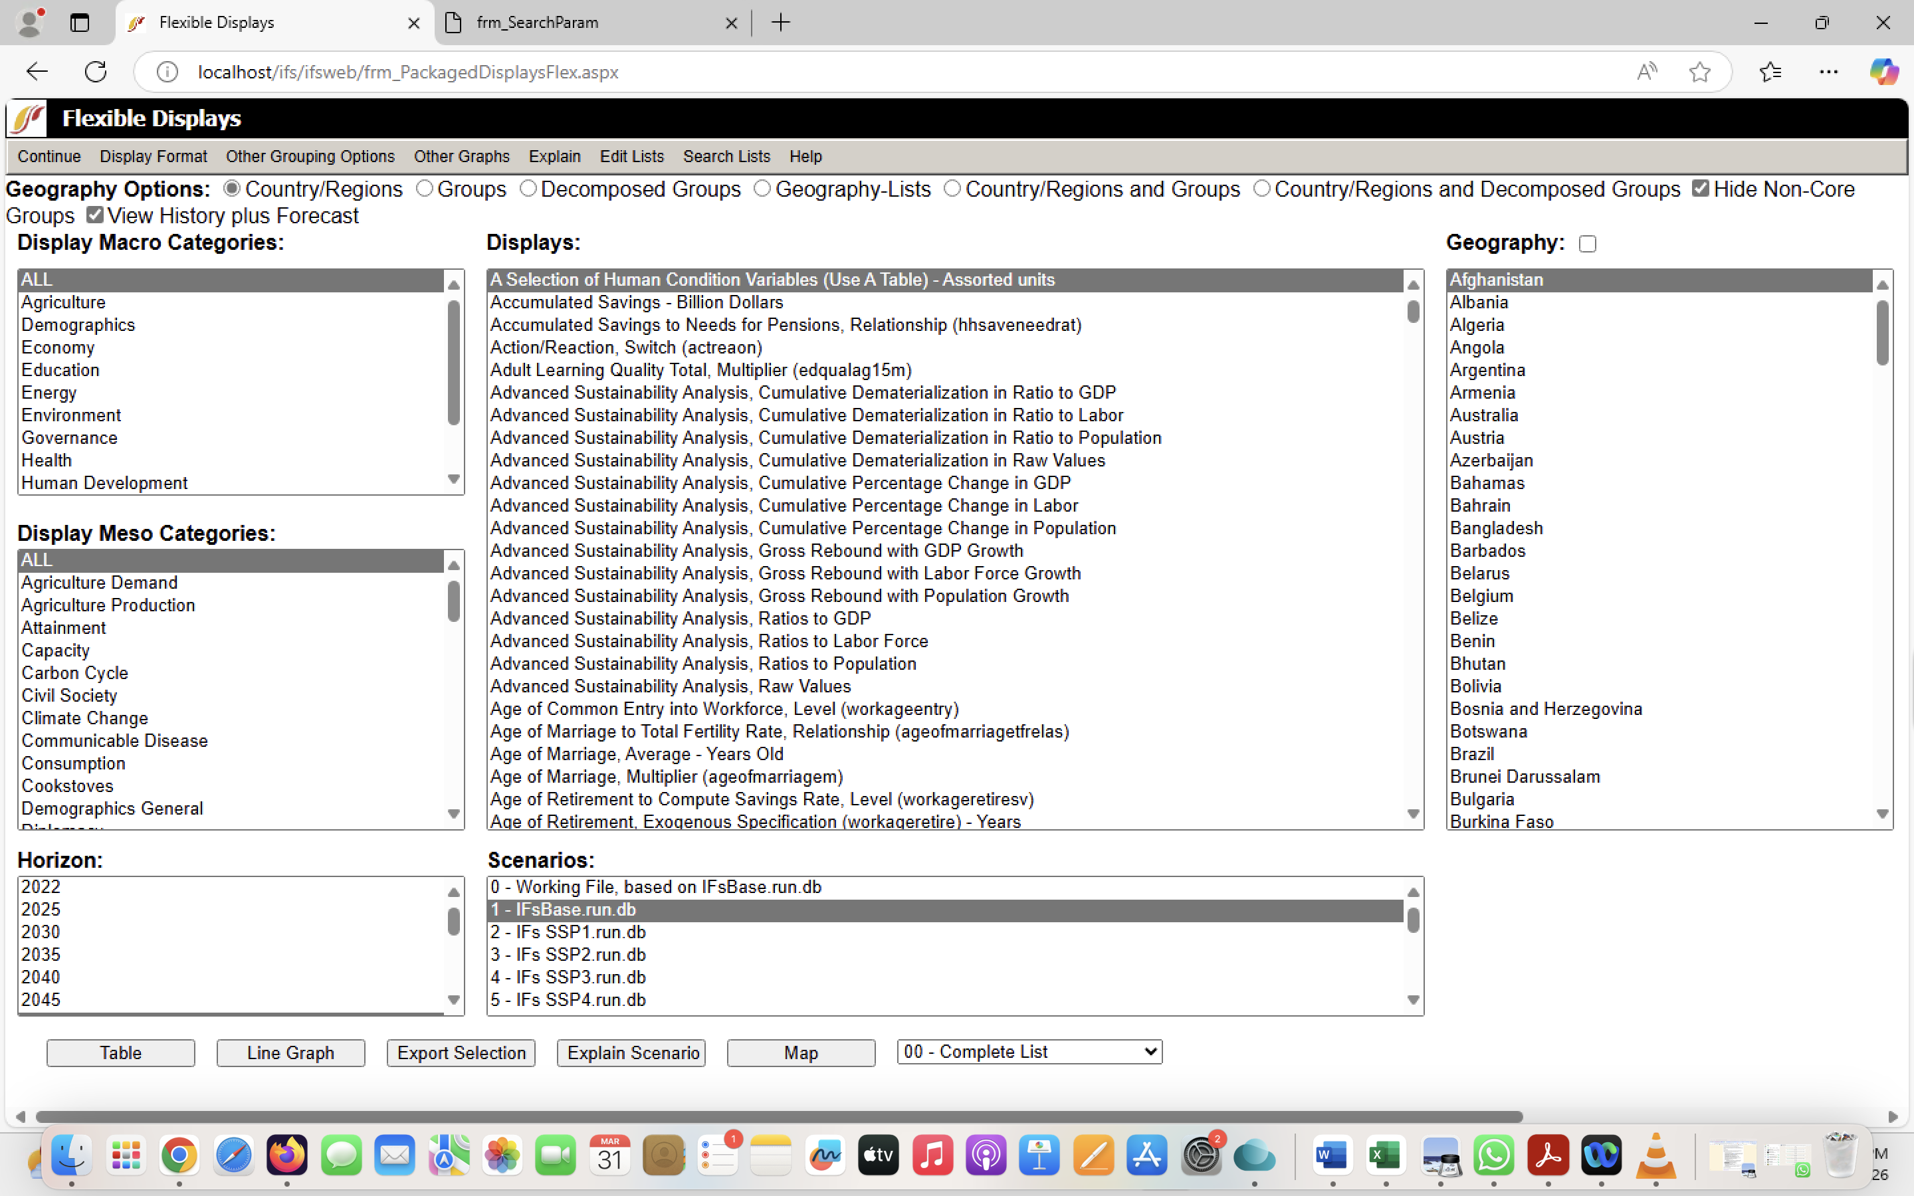This screenshot has height=1196, width=1914.
Task: Open the Copilot sidebar icon
Action: coord(1883,72)
